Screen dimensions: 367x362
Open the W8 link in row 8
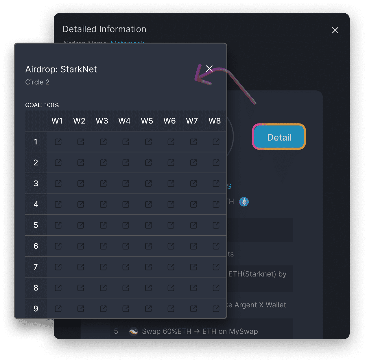(216, 288)
